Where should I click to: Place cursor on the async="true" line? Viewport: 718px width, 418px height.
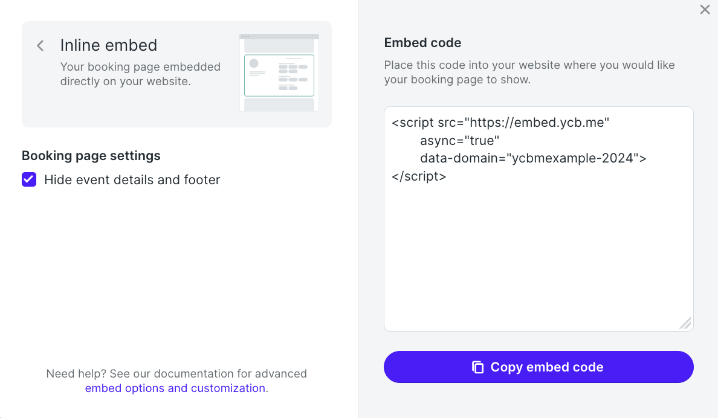460,141
